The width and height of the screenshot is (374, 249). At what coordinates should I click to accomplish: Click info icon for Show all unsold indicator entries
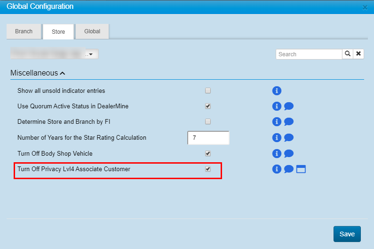coord(277,91)
